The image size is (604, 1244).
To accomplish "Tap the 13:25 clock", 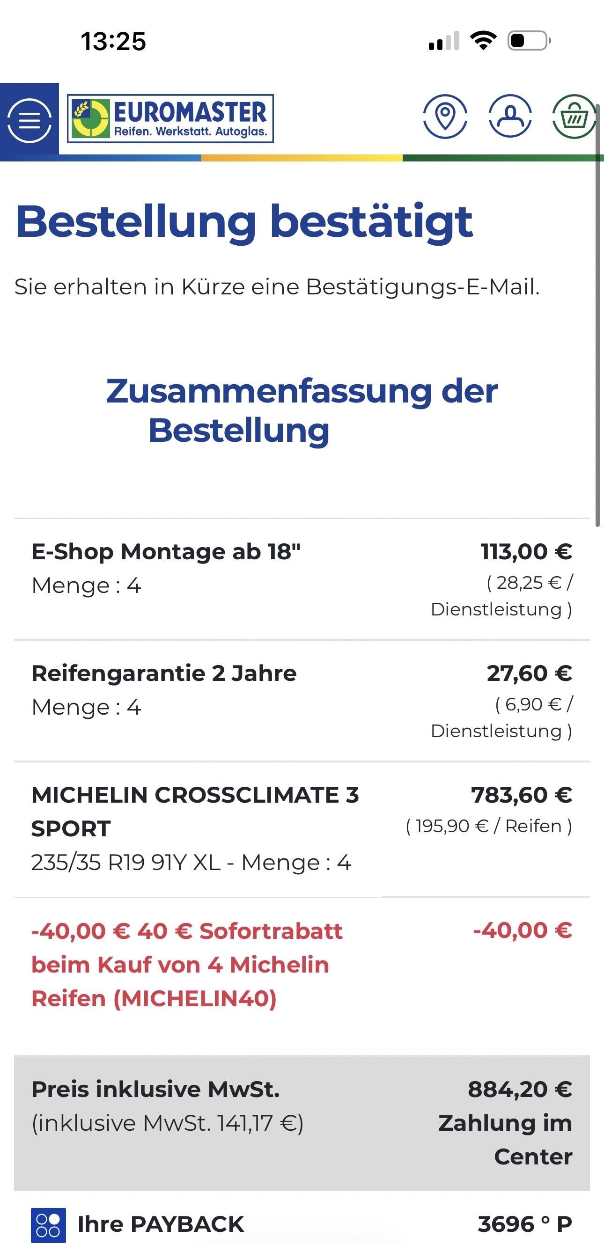I will tap(113, 42).
